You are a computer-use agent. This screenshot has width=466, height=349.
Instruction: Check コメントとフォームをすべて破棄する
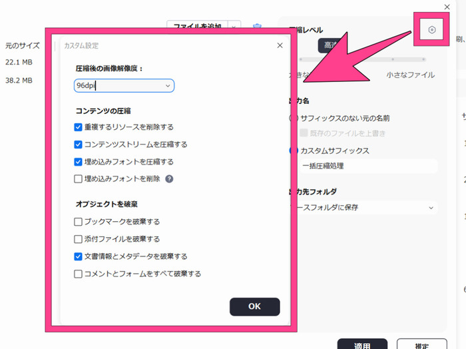(x=78, y=274)
